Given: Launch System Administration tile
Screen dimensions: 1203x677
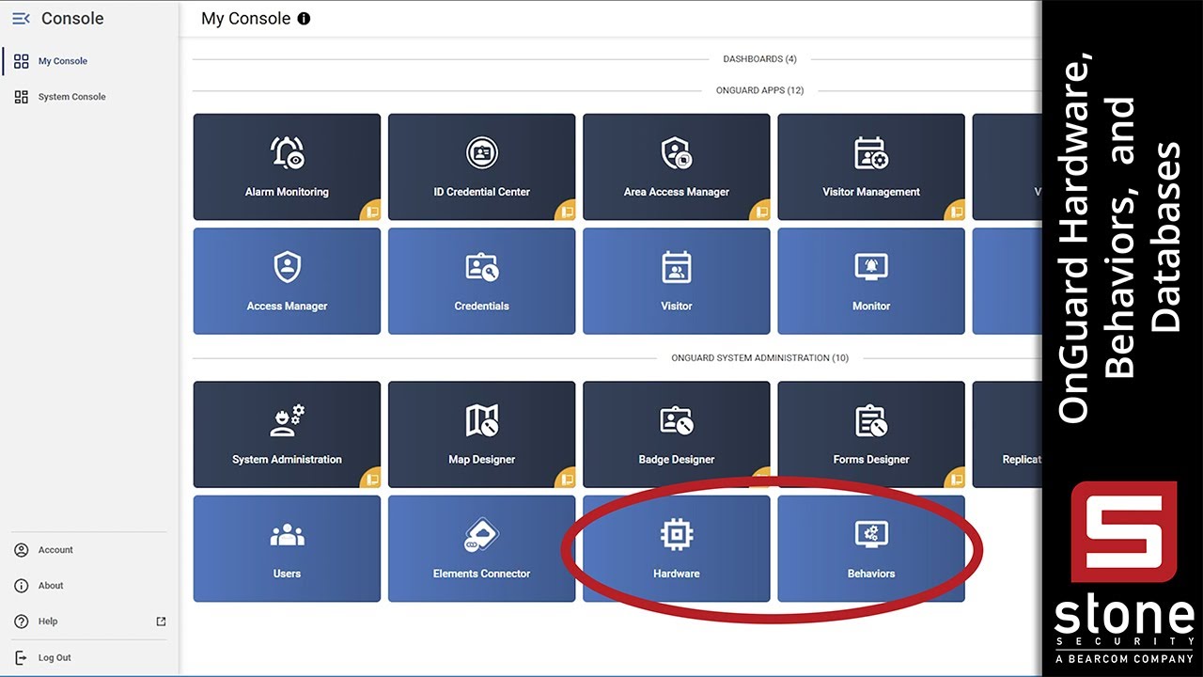Looking at the screenshot, I should click(287, 434).
